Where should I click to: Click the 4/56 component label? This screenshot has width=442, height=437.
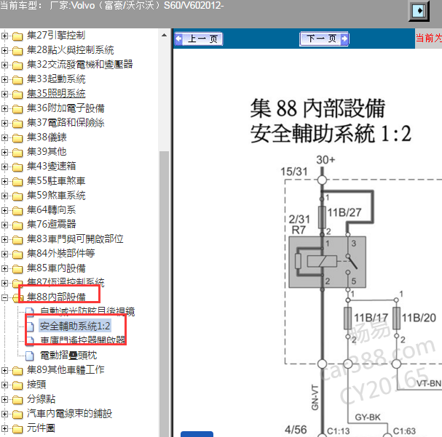(296, 430)
